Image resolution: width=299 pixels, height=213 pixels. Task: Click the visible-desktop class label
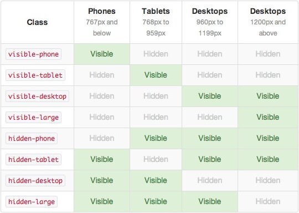[x=37, y=97]
